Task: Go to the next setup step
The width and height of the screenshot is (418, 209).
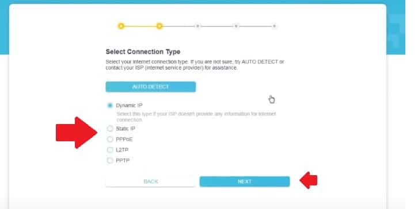Action: (x=245, y=181)
